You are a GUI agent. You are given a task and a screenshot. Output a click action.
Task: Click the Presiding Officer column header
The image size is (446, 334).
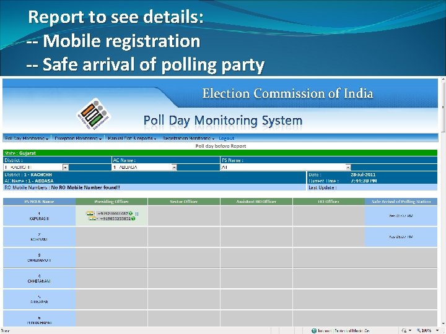tap(111, 202)
